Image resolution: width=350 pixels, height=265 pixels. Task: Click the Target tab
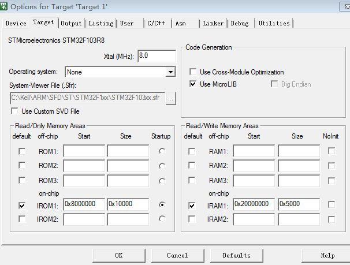coord(44,23)
